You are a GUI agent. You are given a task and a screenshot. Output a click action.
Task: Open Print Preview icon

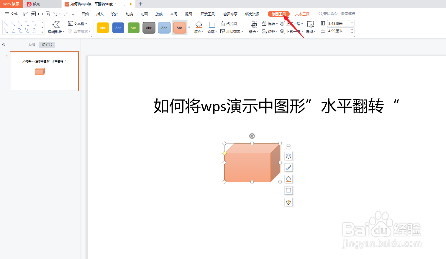pyautogui.click(x=48, y=14)
